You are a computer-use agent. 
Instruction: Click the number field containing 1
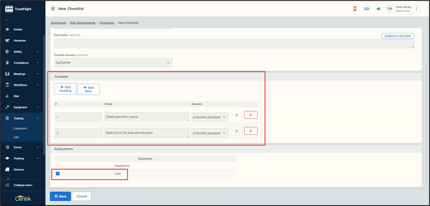[79, 117]
